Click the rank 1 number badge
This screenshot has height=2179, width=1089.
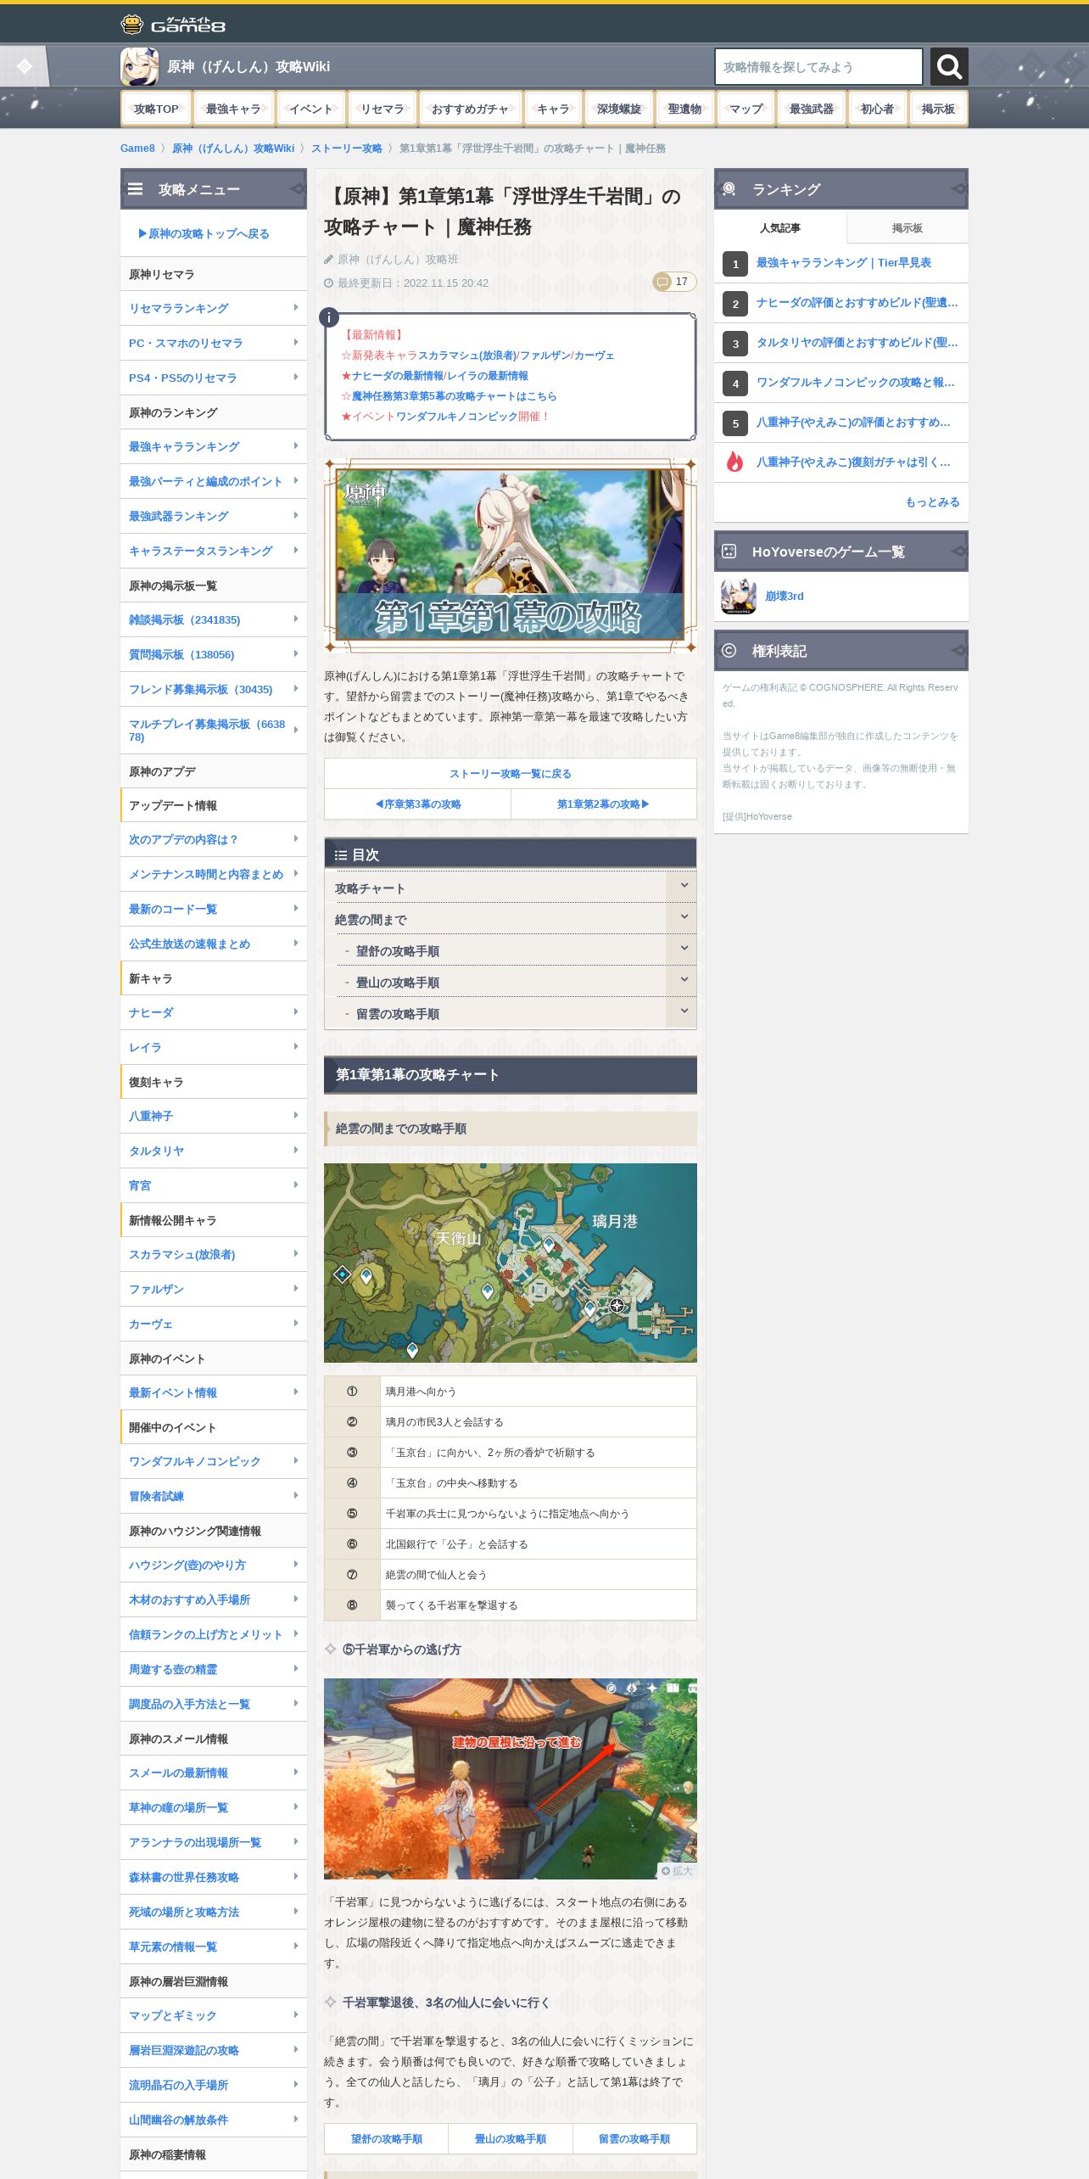[x=735, y=264]
